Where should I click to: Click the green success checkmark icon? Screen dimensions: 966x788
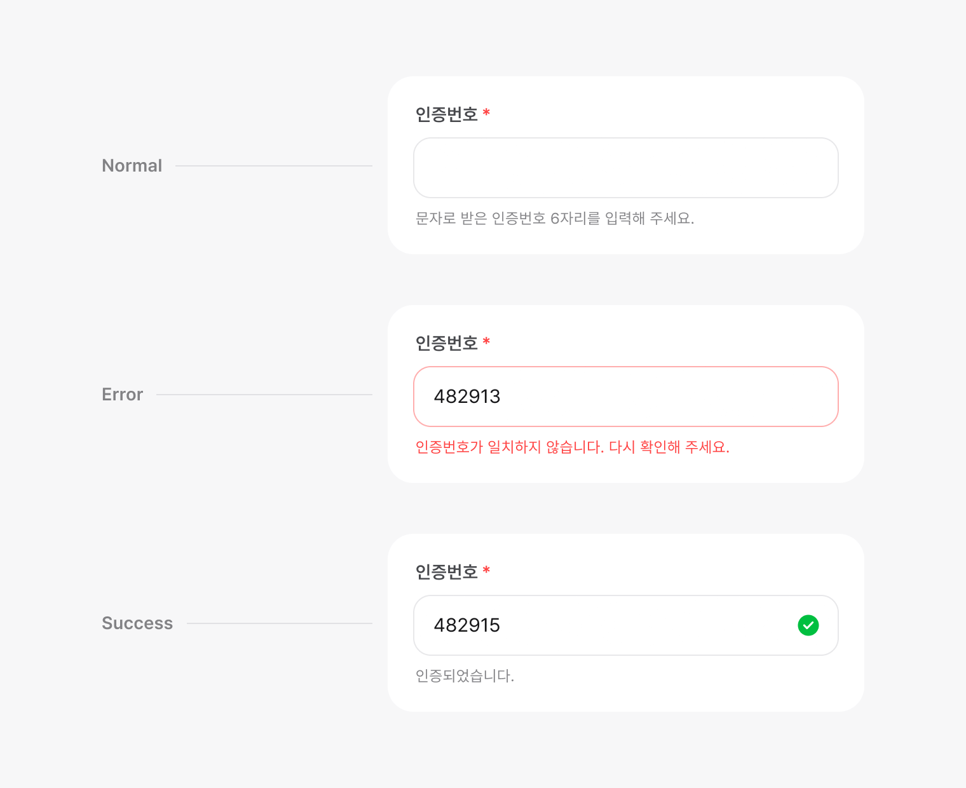click(x=808, y=625)
